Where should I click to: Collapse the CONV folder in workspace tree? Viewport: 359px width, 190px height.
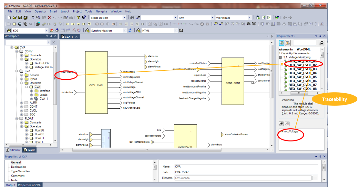(17, 51)
